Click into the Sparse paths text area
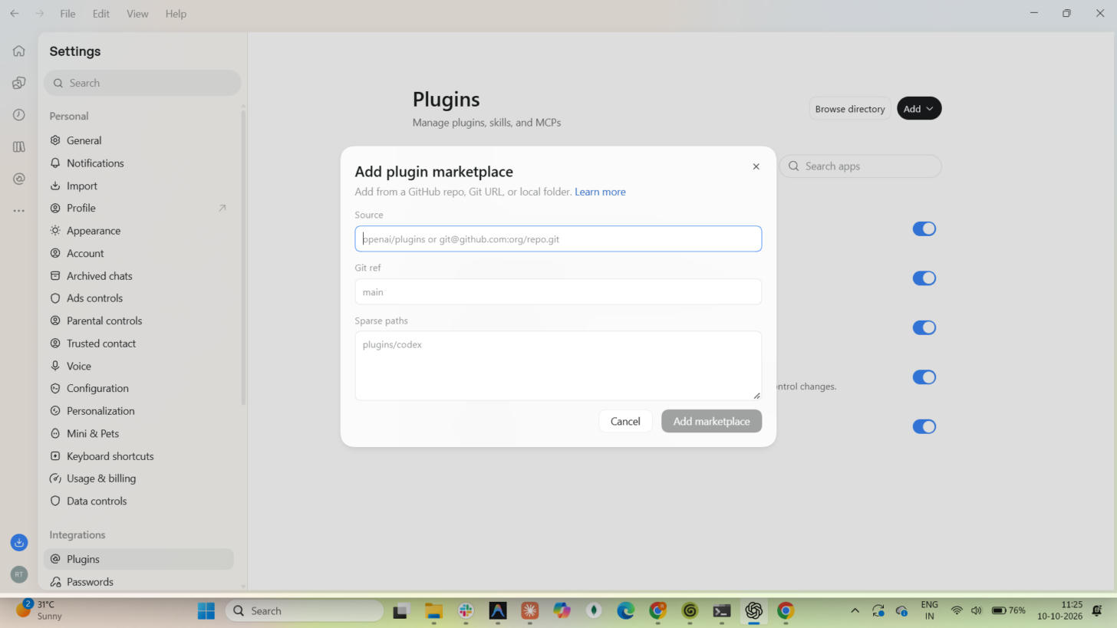 coord(558,366)
